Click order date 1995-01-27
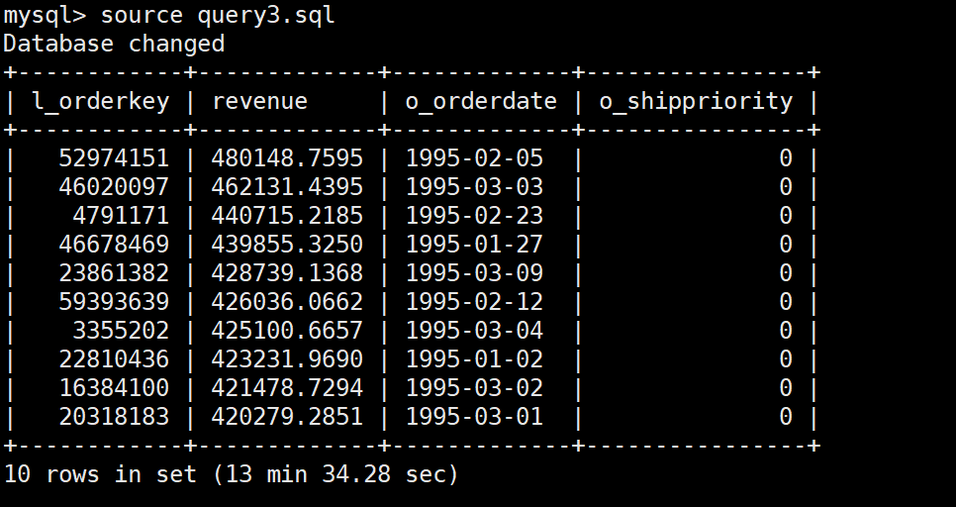 [474, 245]
